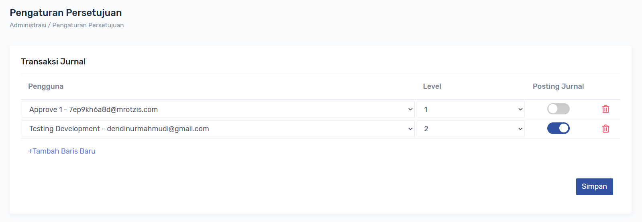Delete the Approve 1 approver row
642x222 pixels.
click(605, 109)
